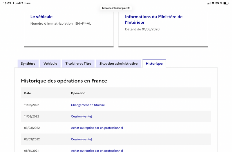This screenshot has height=152, width=232.
Task: Open the Changement de titulaire operation
Action: [x=88, y=105]
